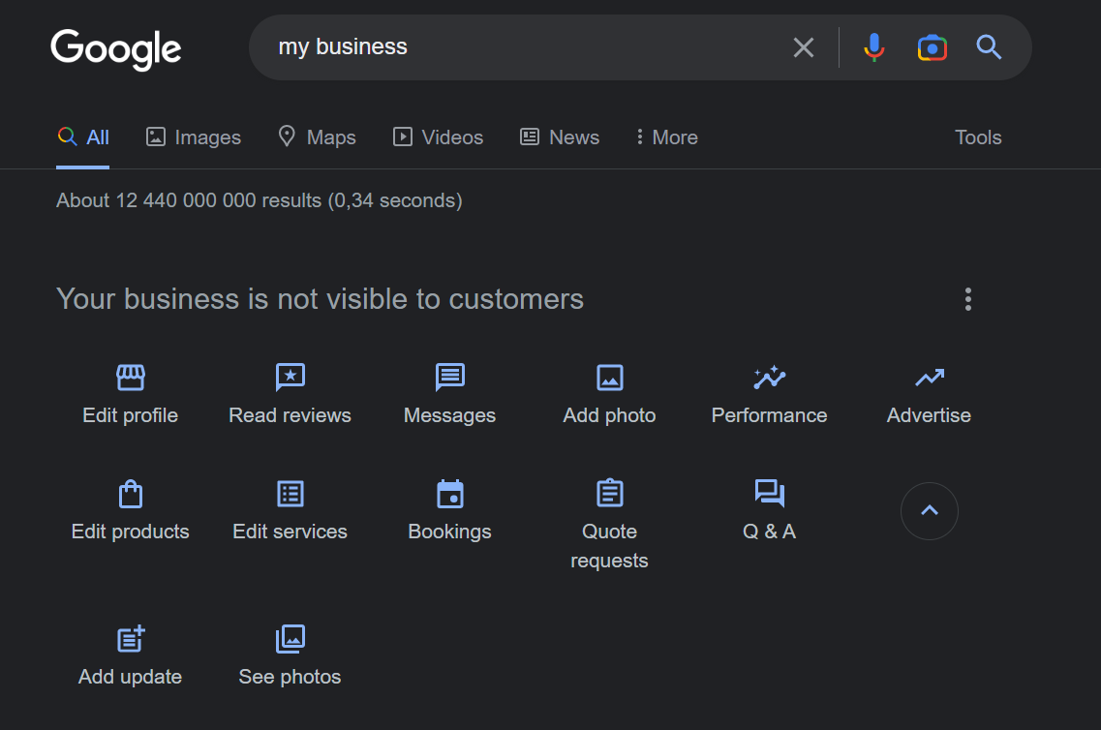Open Edit profile for your business
Screen dimensions: 1101x730
tap(130, 392)
